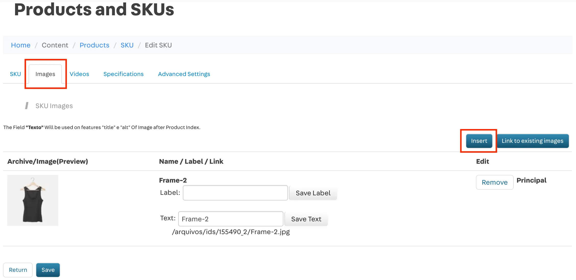Open the Videos tab
The image size is (576, 280).
79,74
